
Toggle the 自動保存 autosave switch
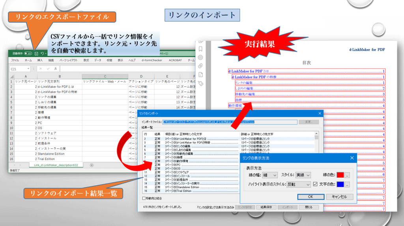point(28,53)
